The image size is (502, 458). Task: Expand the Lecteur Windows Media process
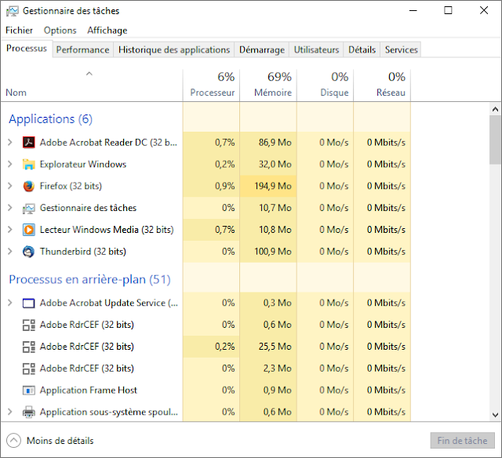[10, 230]
